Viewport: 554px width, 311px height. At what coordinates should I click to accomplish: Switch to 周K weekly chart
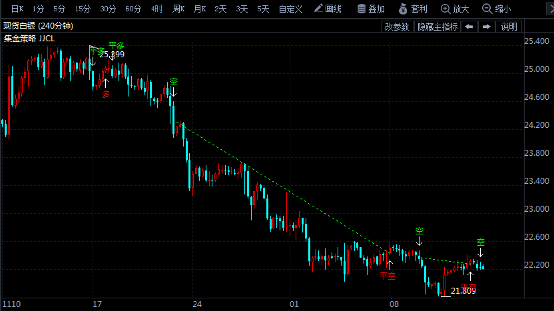coord(178,9)
